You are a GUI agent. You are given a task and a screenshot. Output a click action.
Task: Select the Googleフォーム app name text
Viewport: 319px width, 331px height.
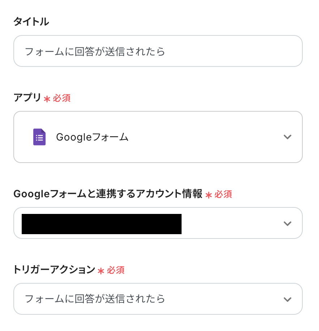(92, 137)
